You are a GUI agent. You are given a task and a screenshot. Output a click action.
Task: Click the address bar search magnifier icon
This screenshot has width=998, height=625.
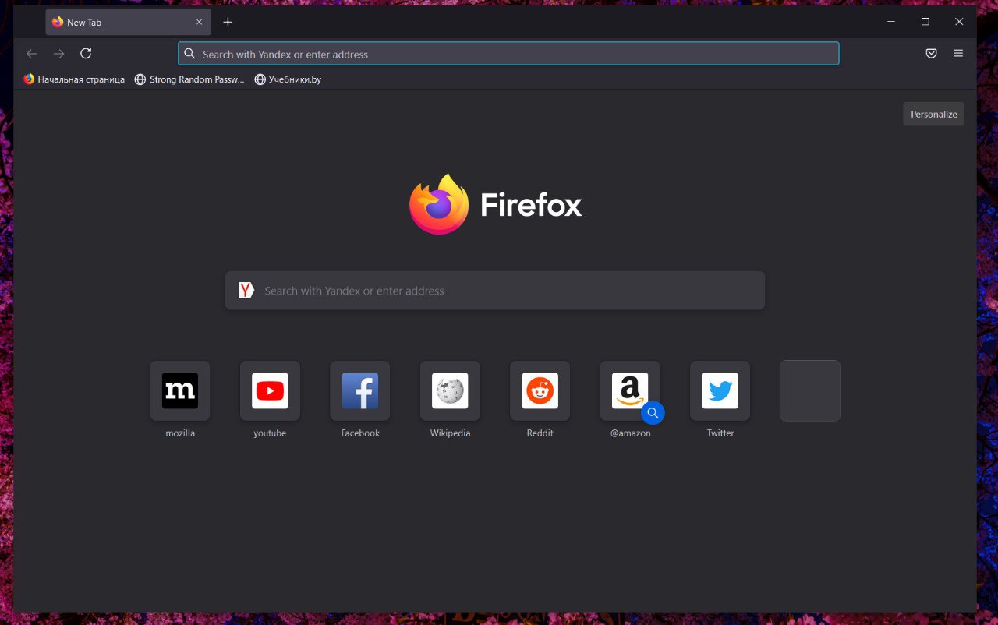coord(189,54)
